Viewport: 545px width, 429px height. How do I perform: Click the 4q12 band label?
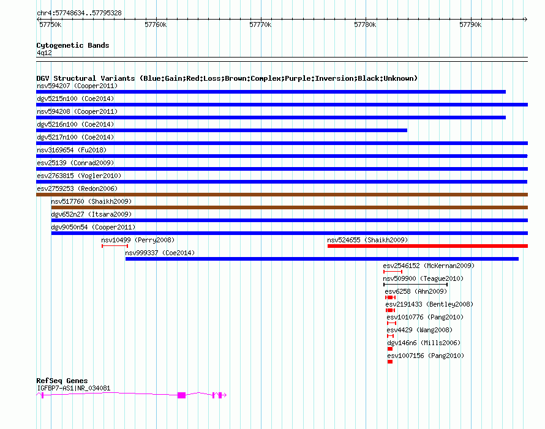click(x=44, y=53)
